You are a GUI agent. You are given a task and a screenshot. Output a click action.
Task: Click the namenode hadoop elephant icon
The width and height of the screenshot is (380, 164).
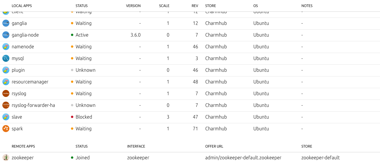tap(6, 47)
